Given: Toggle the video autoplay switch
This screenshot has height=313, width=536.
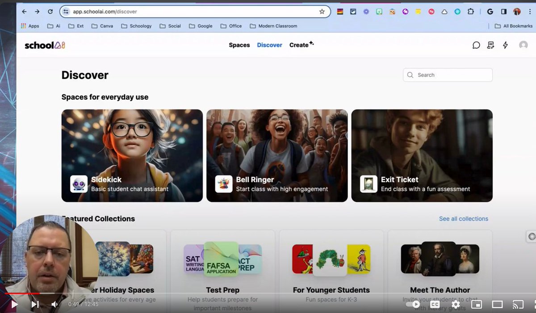Looking at the screenshot, I should point(413,305).
